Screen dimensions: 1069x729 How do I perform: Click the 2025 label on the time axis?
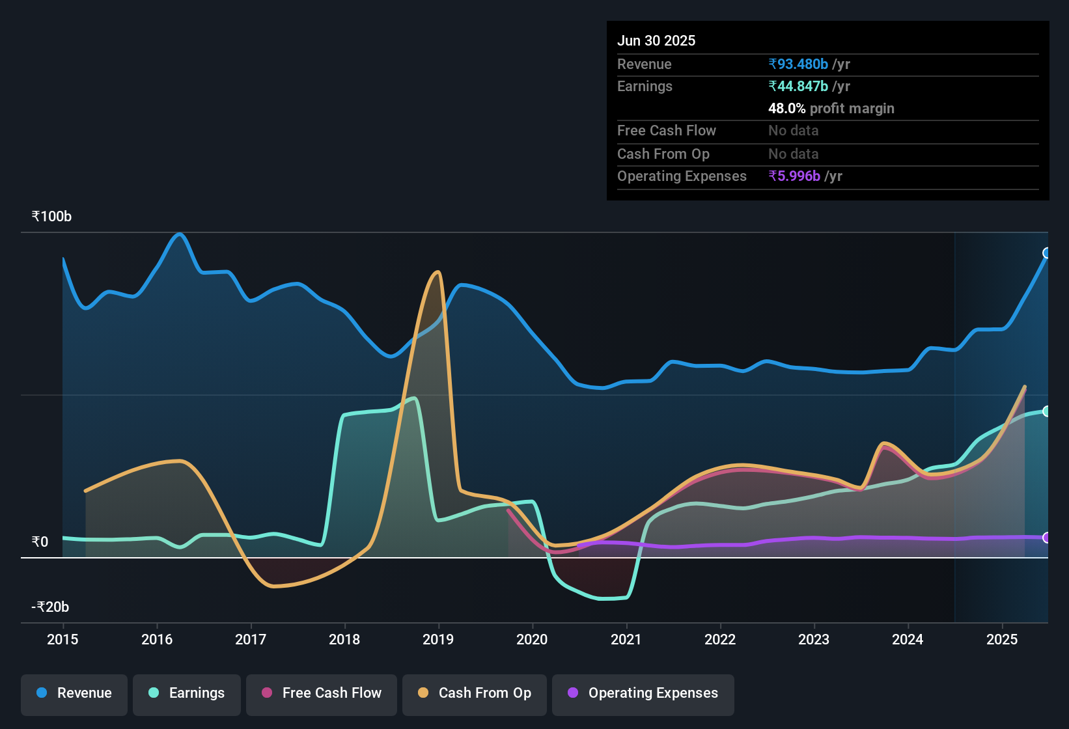coord(1003,640)
